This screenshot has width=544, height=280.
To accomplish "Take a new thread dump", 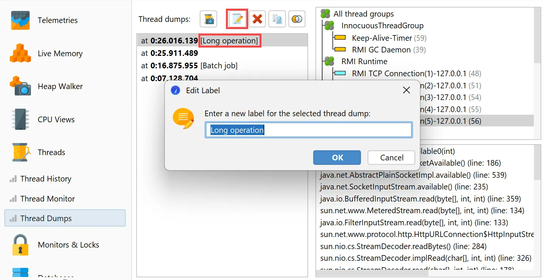I will [208, 19].
